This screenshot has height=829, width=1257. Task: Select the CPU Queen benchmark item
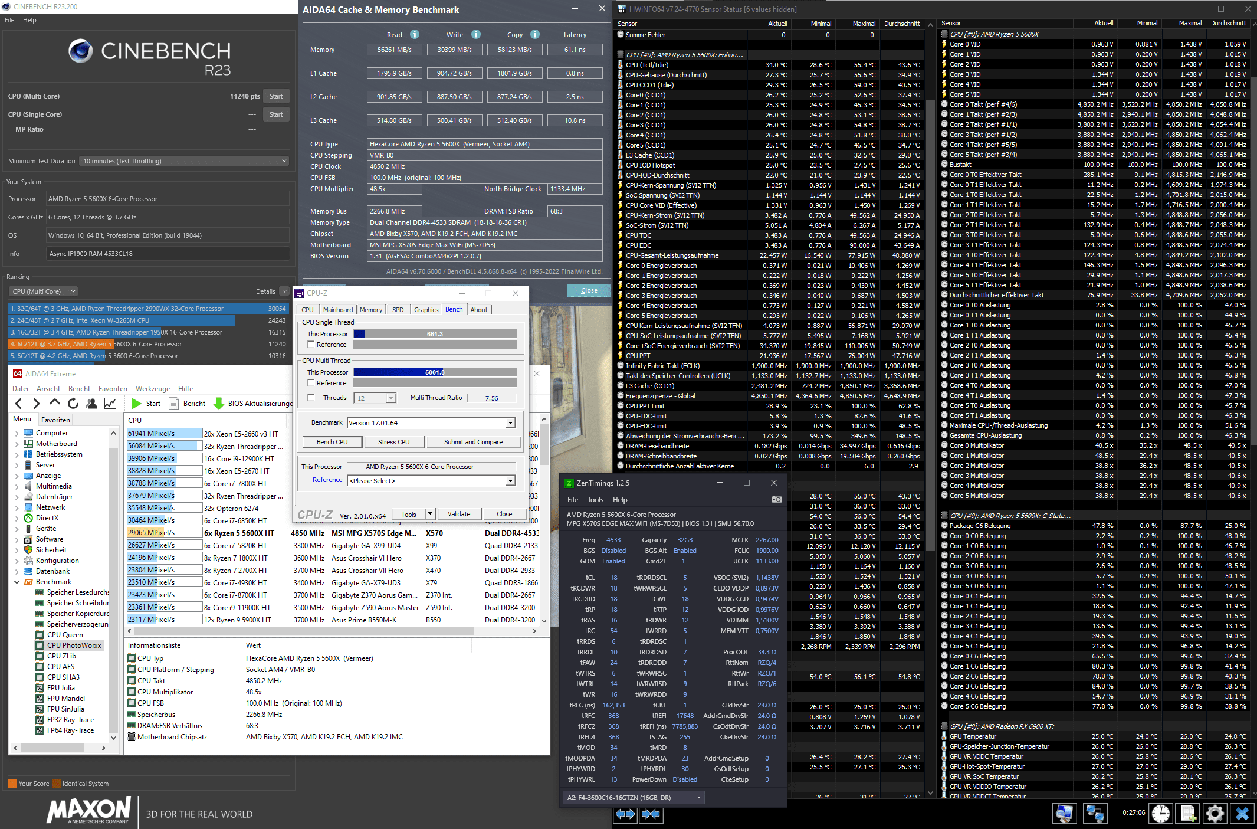click(x=65, y=635)
